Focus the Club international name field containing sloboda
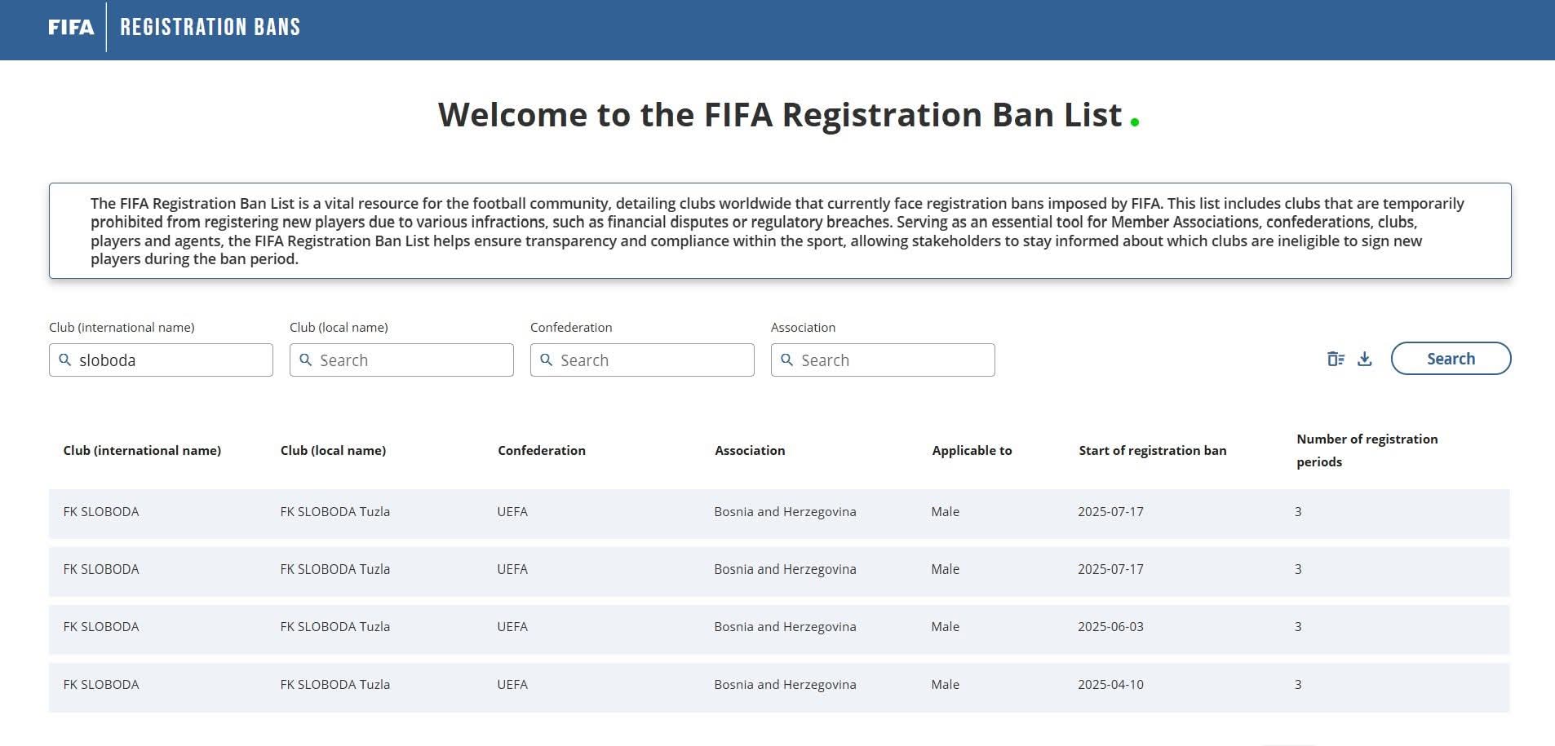 pos(161,360)
